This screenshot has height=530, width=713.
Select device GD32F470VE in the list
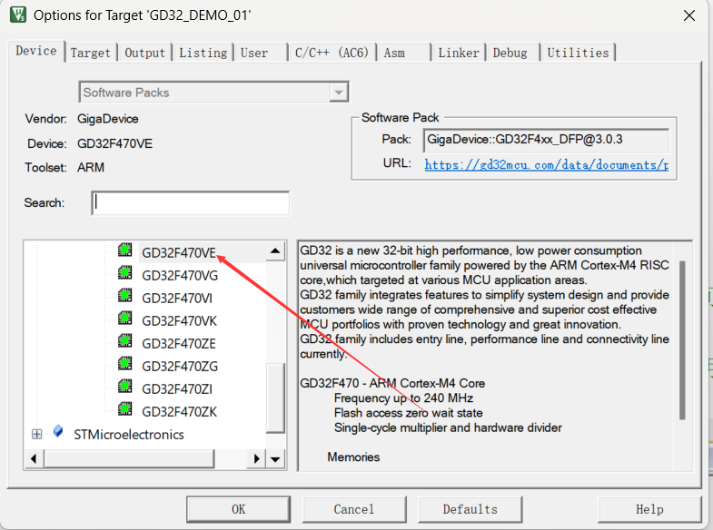click(x=179, y=252)
